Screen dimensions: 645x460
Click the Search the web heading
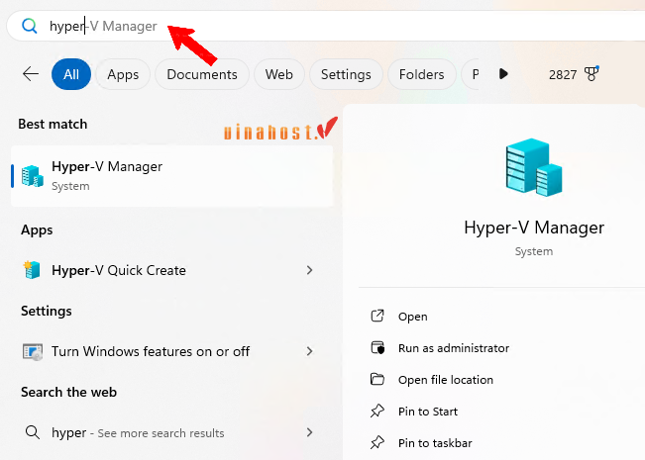pyautogui.click(x=68, y=392)
